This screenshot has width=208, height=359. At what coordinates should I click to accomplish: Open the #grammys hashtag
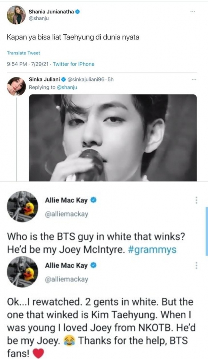coord(152,249)
